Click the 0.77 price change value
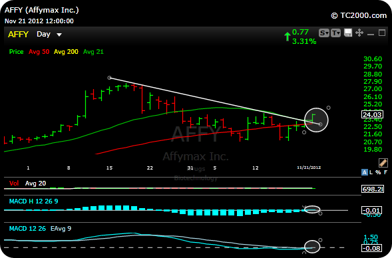 point(300,32)
